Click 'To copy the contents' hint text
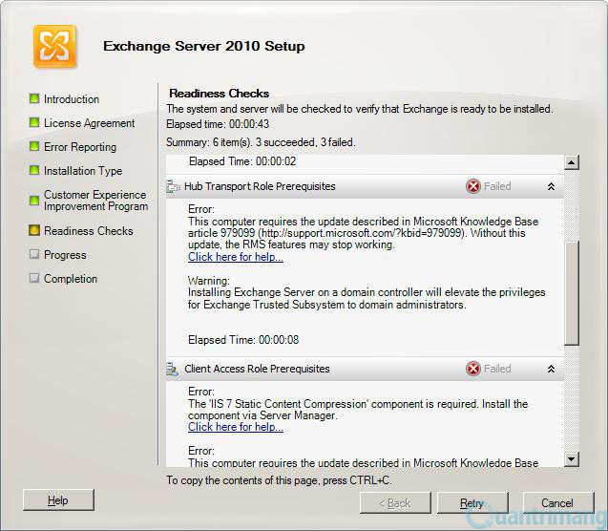The image size is (608, 531). [x=279, y=480]
